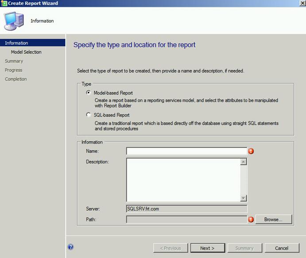Click Browse... to choose report path
Viewport: 306px width, 258px height.
274,219
